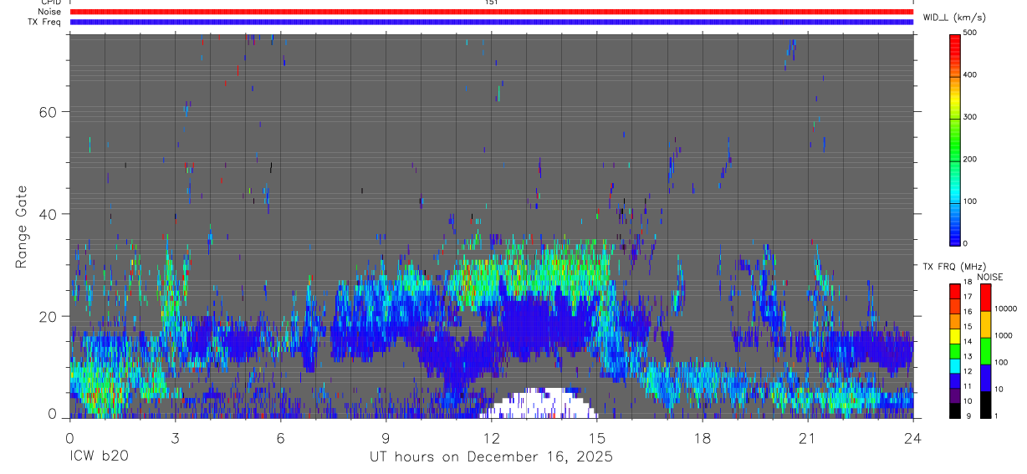Click the 60 label on Range Gate axis
Viewport: 1027px width, 474px height.
[x=49, y=111]
